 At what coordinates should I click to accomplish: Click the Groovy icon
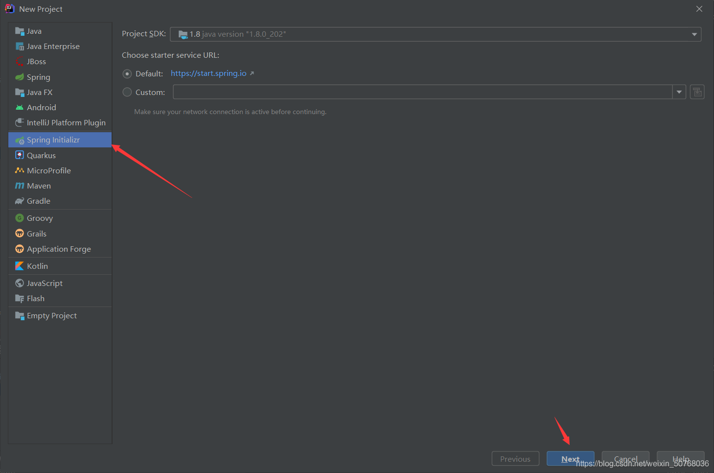coord(20,218)
